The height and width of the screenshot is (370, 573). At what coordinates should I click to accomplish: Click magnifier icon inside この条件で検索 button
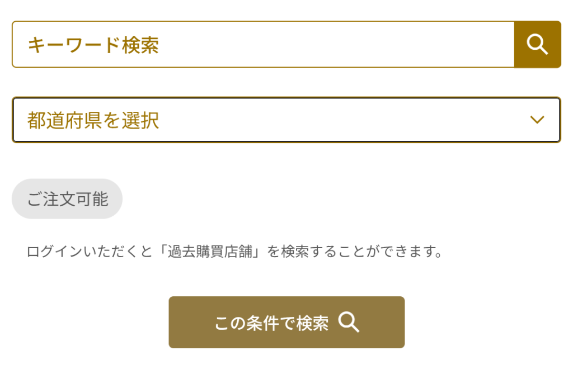349,322
